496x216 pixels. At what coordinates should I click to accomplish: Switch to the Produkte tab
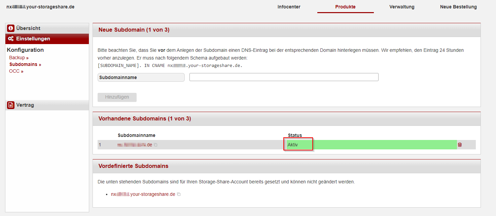345,7
